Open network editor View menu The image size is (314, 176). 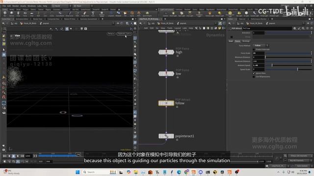pyautogui.click(x=163, y=28)
